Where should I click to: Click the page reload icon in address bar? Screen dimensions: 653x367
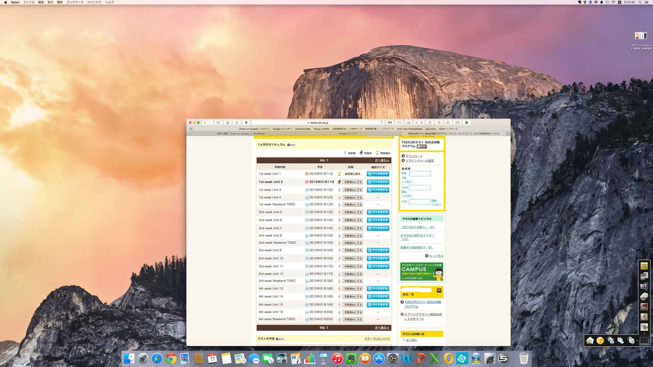[x=382, y=123]
